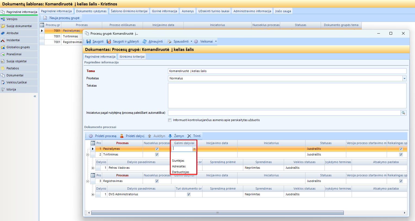Click search icon in Iniciatorius field

point(404,113)
